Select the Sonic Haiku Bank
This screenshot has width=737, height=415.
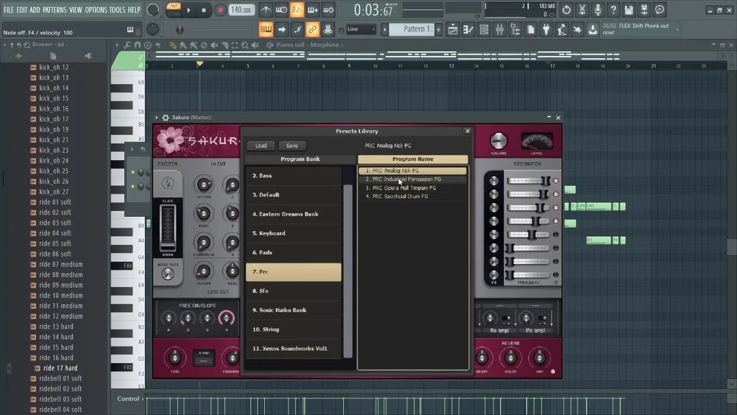294,310
